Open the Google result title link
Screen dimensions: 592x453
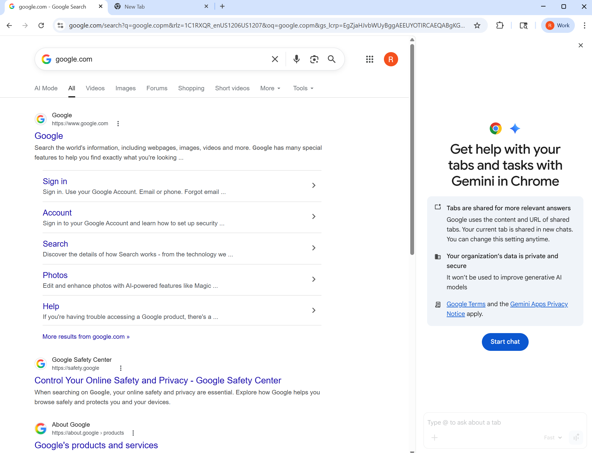coord(49,136)
